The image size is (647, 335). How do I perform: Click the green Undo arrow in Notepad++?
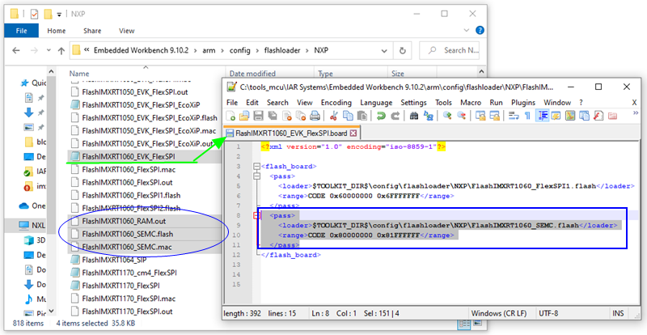click(381, 116)
